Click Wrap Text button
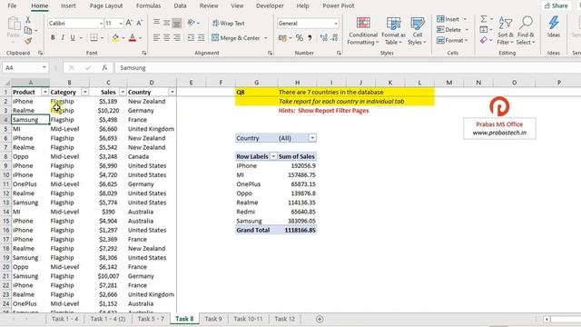 coord(228,23)
